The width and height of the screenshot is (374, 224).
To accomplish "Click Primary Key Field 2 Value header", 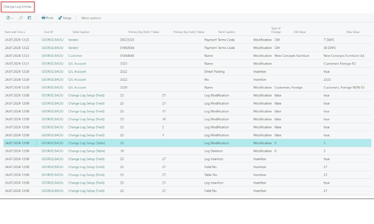I will [189, 32].
